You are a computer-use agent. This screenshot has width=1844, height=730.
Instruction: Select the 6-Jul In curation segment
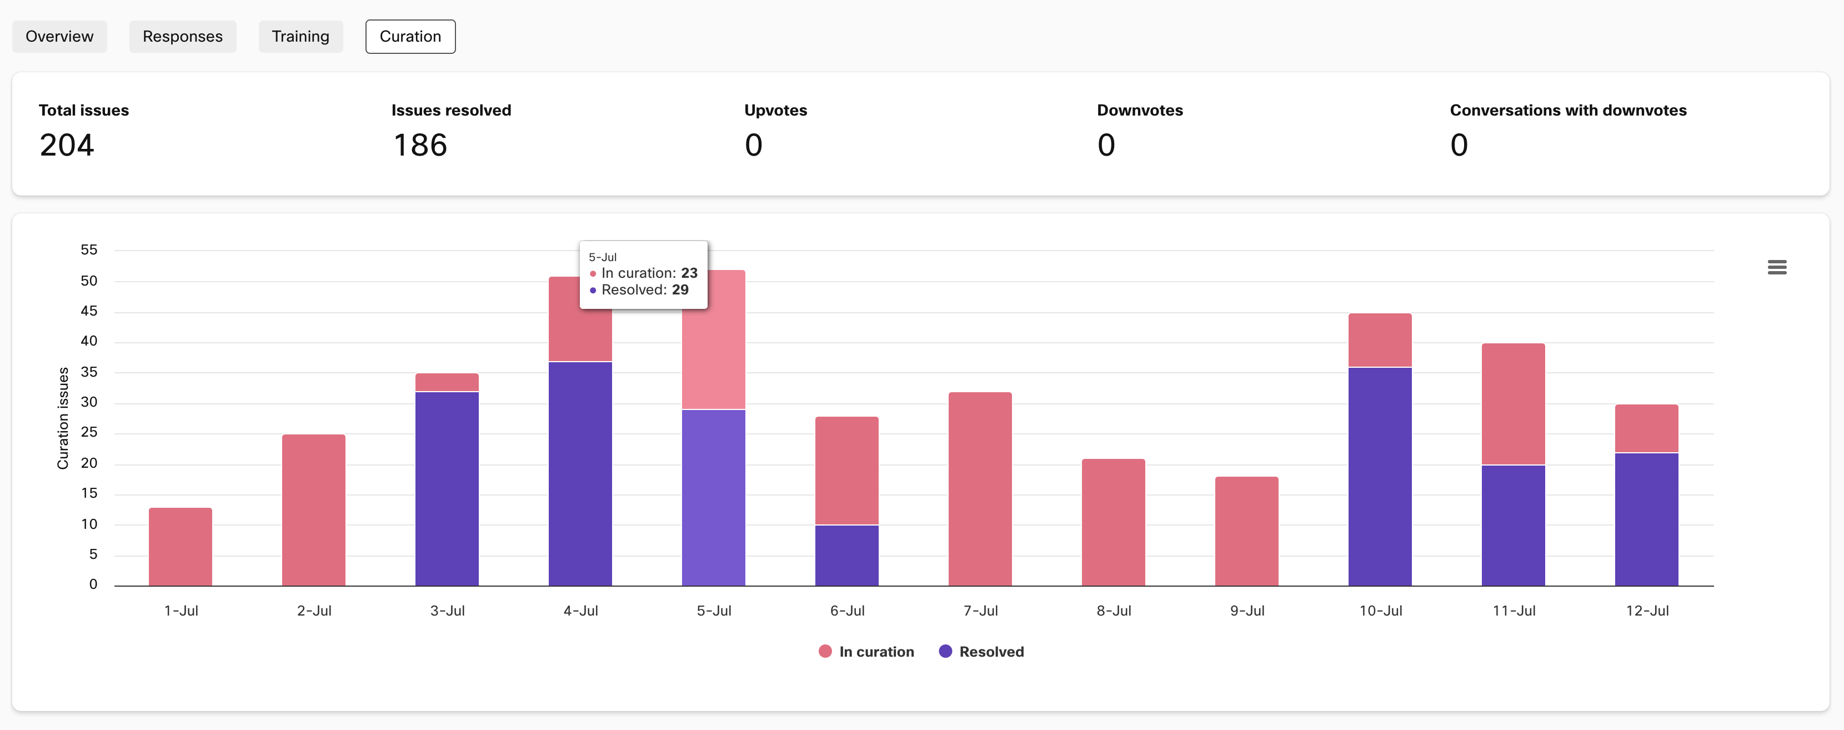[847, 470]
